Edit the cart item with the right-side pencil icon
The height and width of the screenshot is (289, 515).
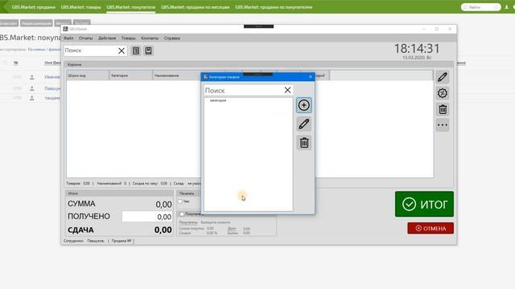coord(443,77)
